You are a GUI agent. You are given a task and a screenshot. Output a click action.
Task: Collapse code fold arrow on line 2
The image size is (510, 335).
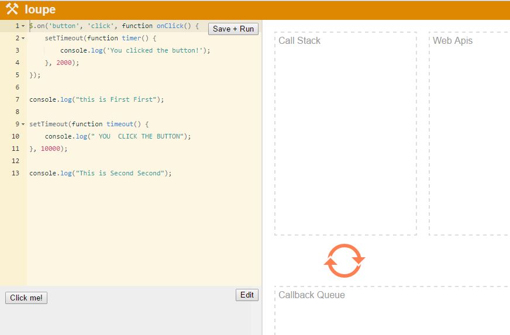coord(23,39)
